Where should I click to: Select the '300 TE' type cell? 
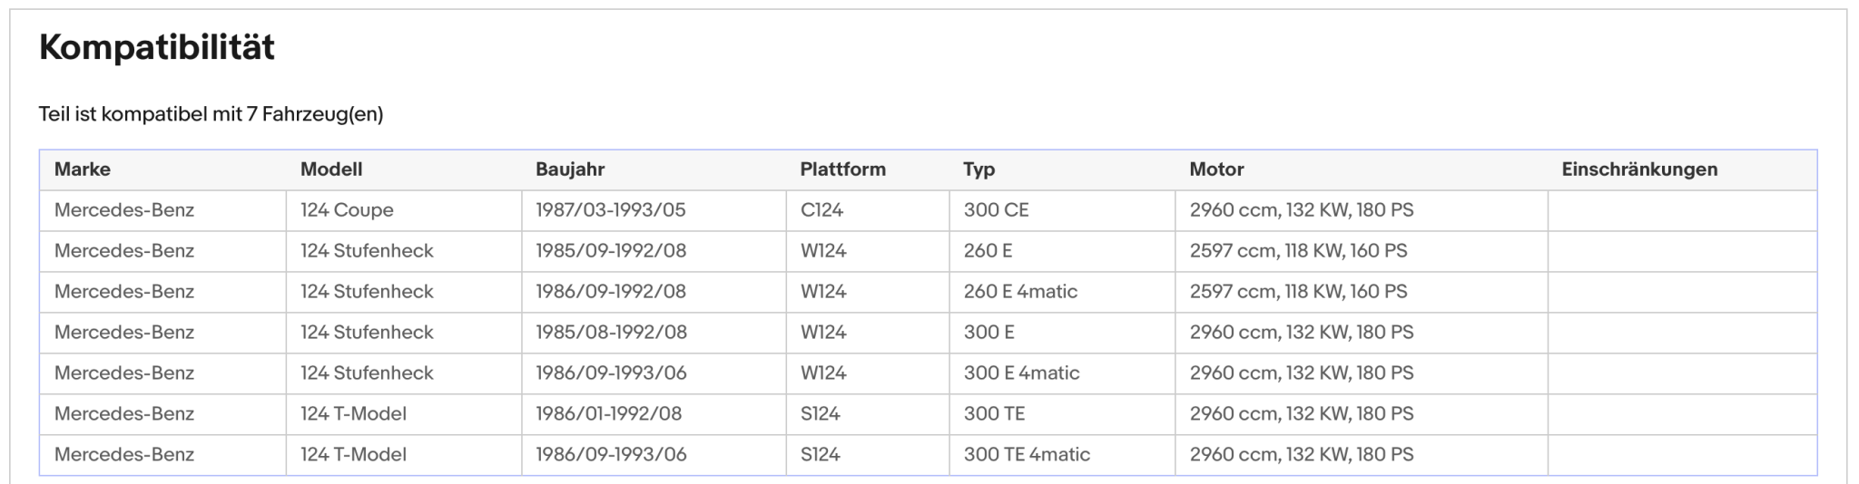pos(1062,414)
